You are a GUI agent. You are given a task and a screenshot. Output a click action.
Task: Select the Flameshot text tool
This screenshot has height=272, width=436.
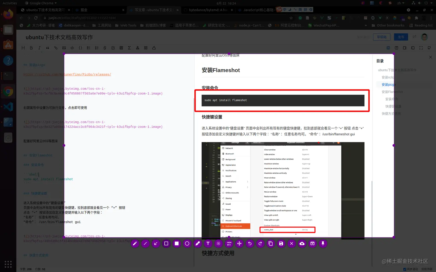pos(208,244)
